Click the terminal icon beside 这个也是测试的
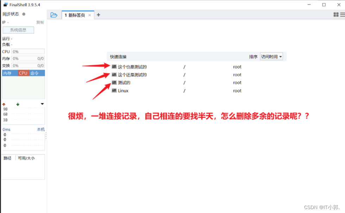The width and height of the screenshot is (345, 213). pos(114,66)
